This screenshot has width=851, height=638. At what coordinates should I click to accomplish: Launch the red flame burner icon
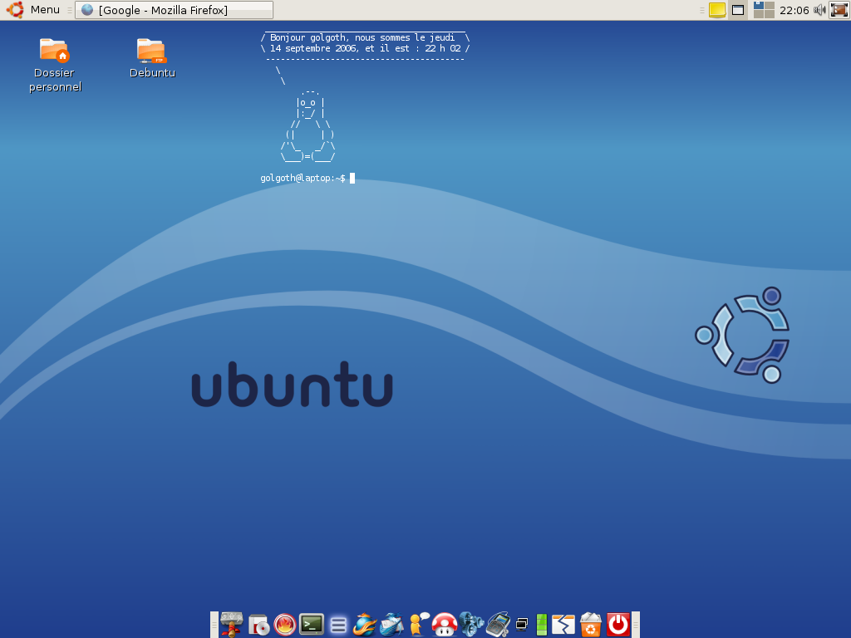click(x=284, y=625)
